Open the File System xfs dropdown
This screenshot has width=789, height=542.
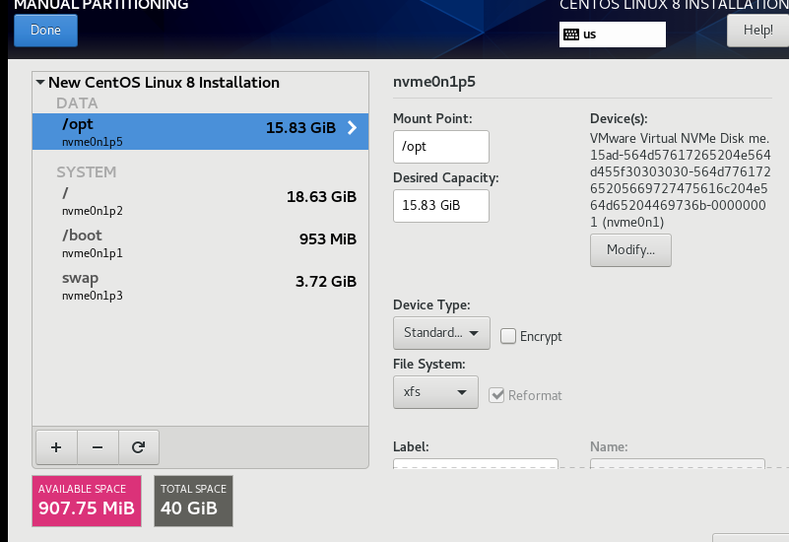tap(435, 392)
